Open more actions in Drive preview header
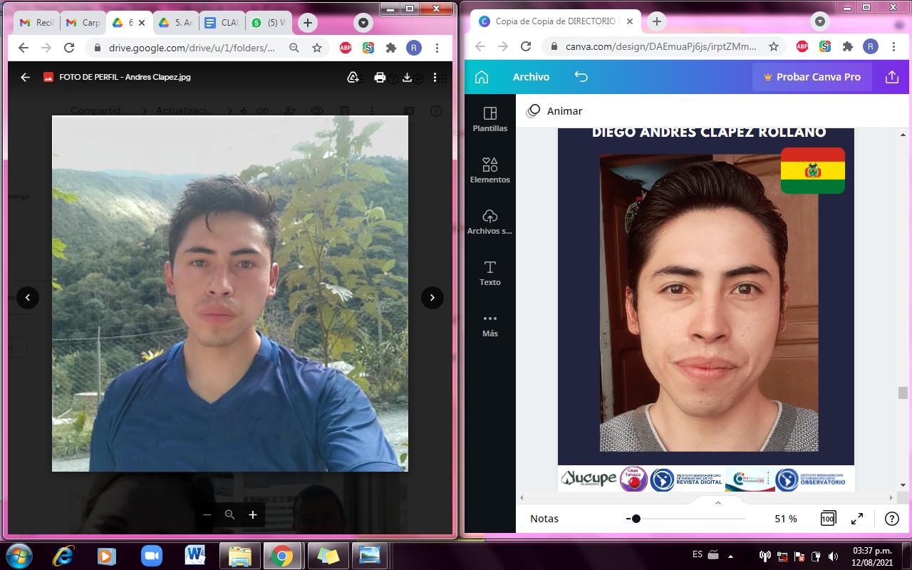912x570 pixels. click(x=435, y=77)
